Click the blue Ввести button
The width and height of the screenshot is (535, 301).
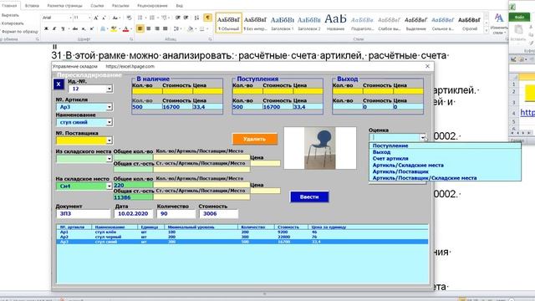coord(309,197)
